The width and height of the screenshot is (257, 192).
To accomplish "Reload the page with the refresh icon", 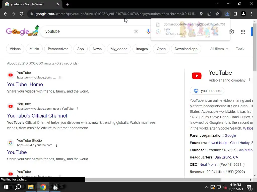I will tap(22, 14).
